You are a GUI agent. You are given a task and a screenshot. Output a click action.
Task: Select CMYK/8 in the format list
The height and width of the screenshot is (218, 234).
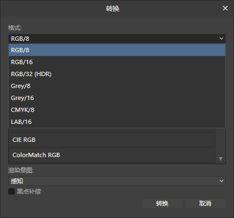click(117, 110)
